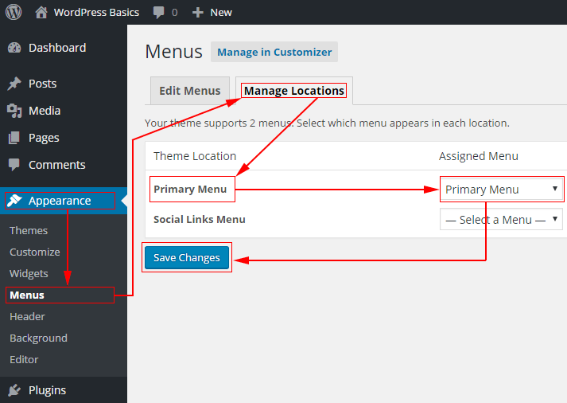Open Pages in the admin sidebar
Screen dimensions: 567x403
(x=44, y=138)
